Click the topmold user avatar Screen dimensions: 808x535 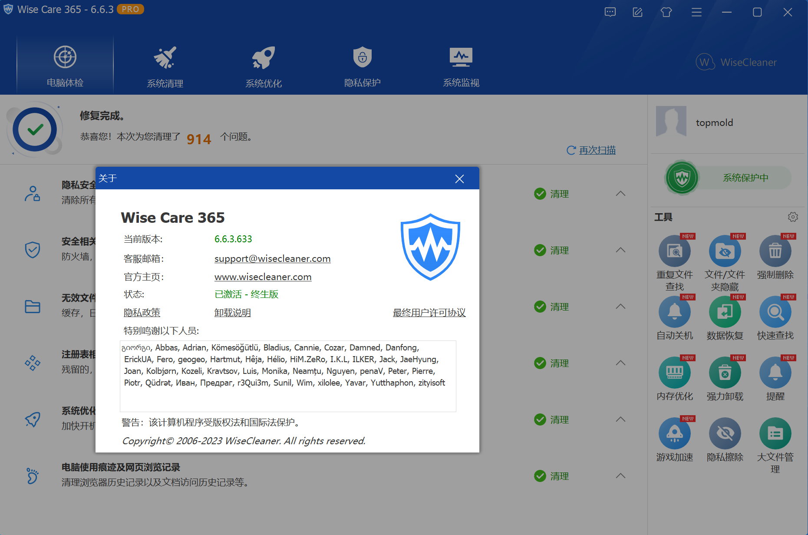(671, 122)
